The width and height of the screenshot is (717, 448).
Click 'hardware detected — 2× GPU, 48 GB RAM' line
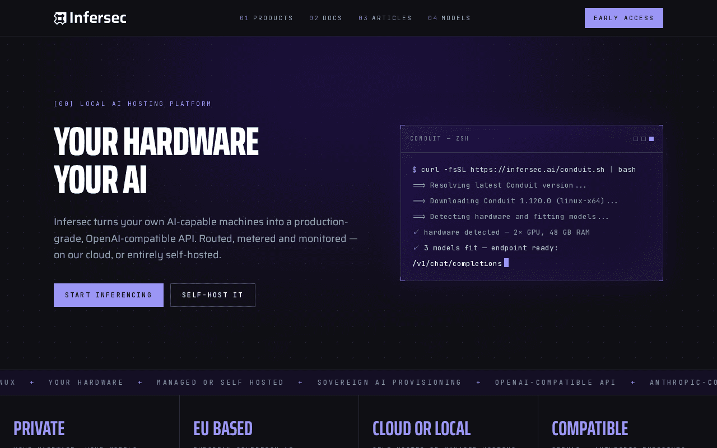(x=501, y=232)
